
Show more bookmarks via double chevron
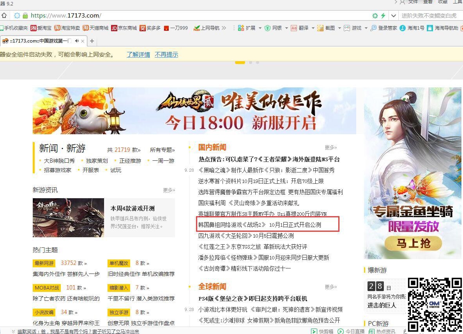224,28
